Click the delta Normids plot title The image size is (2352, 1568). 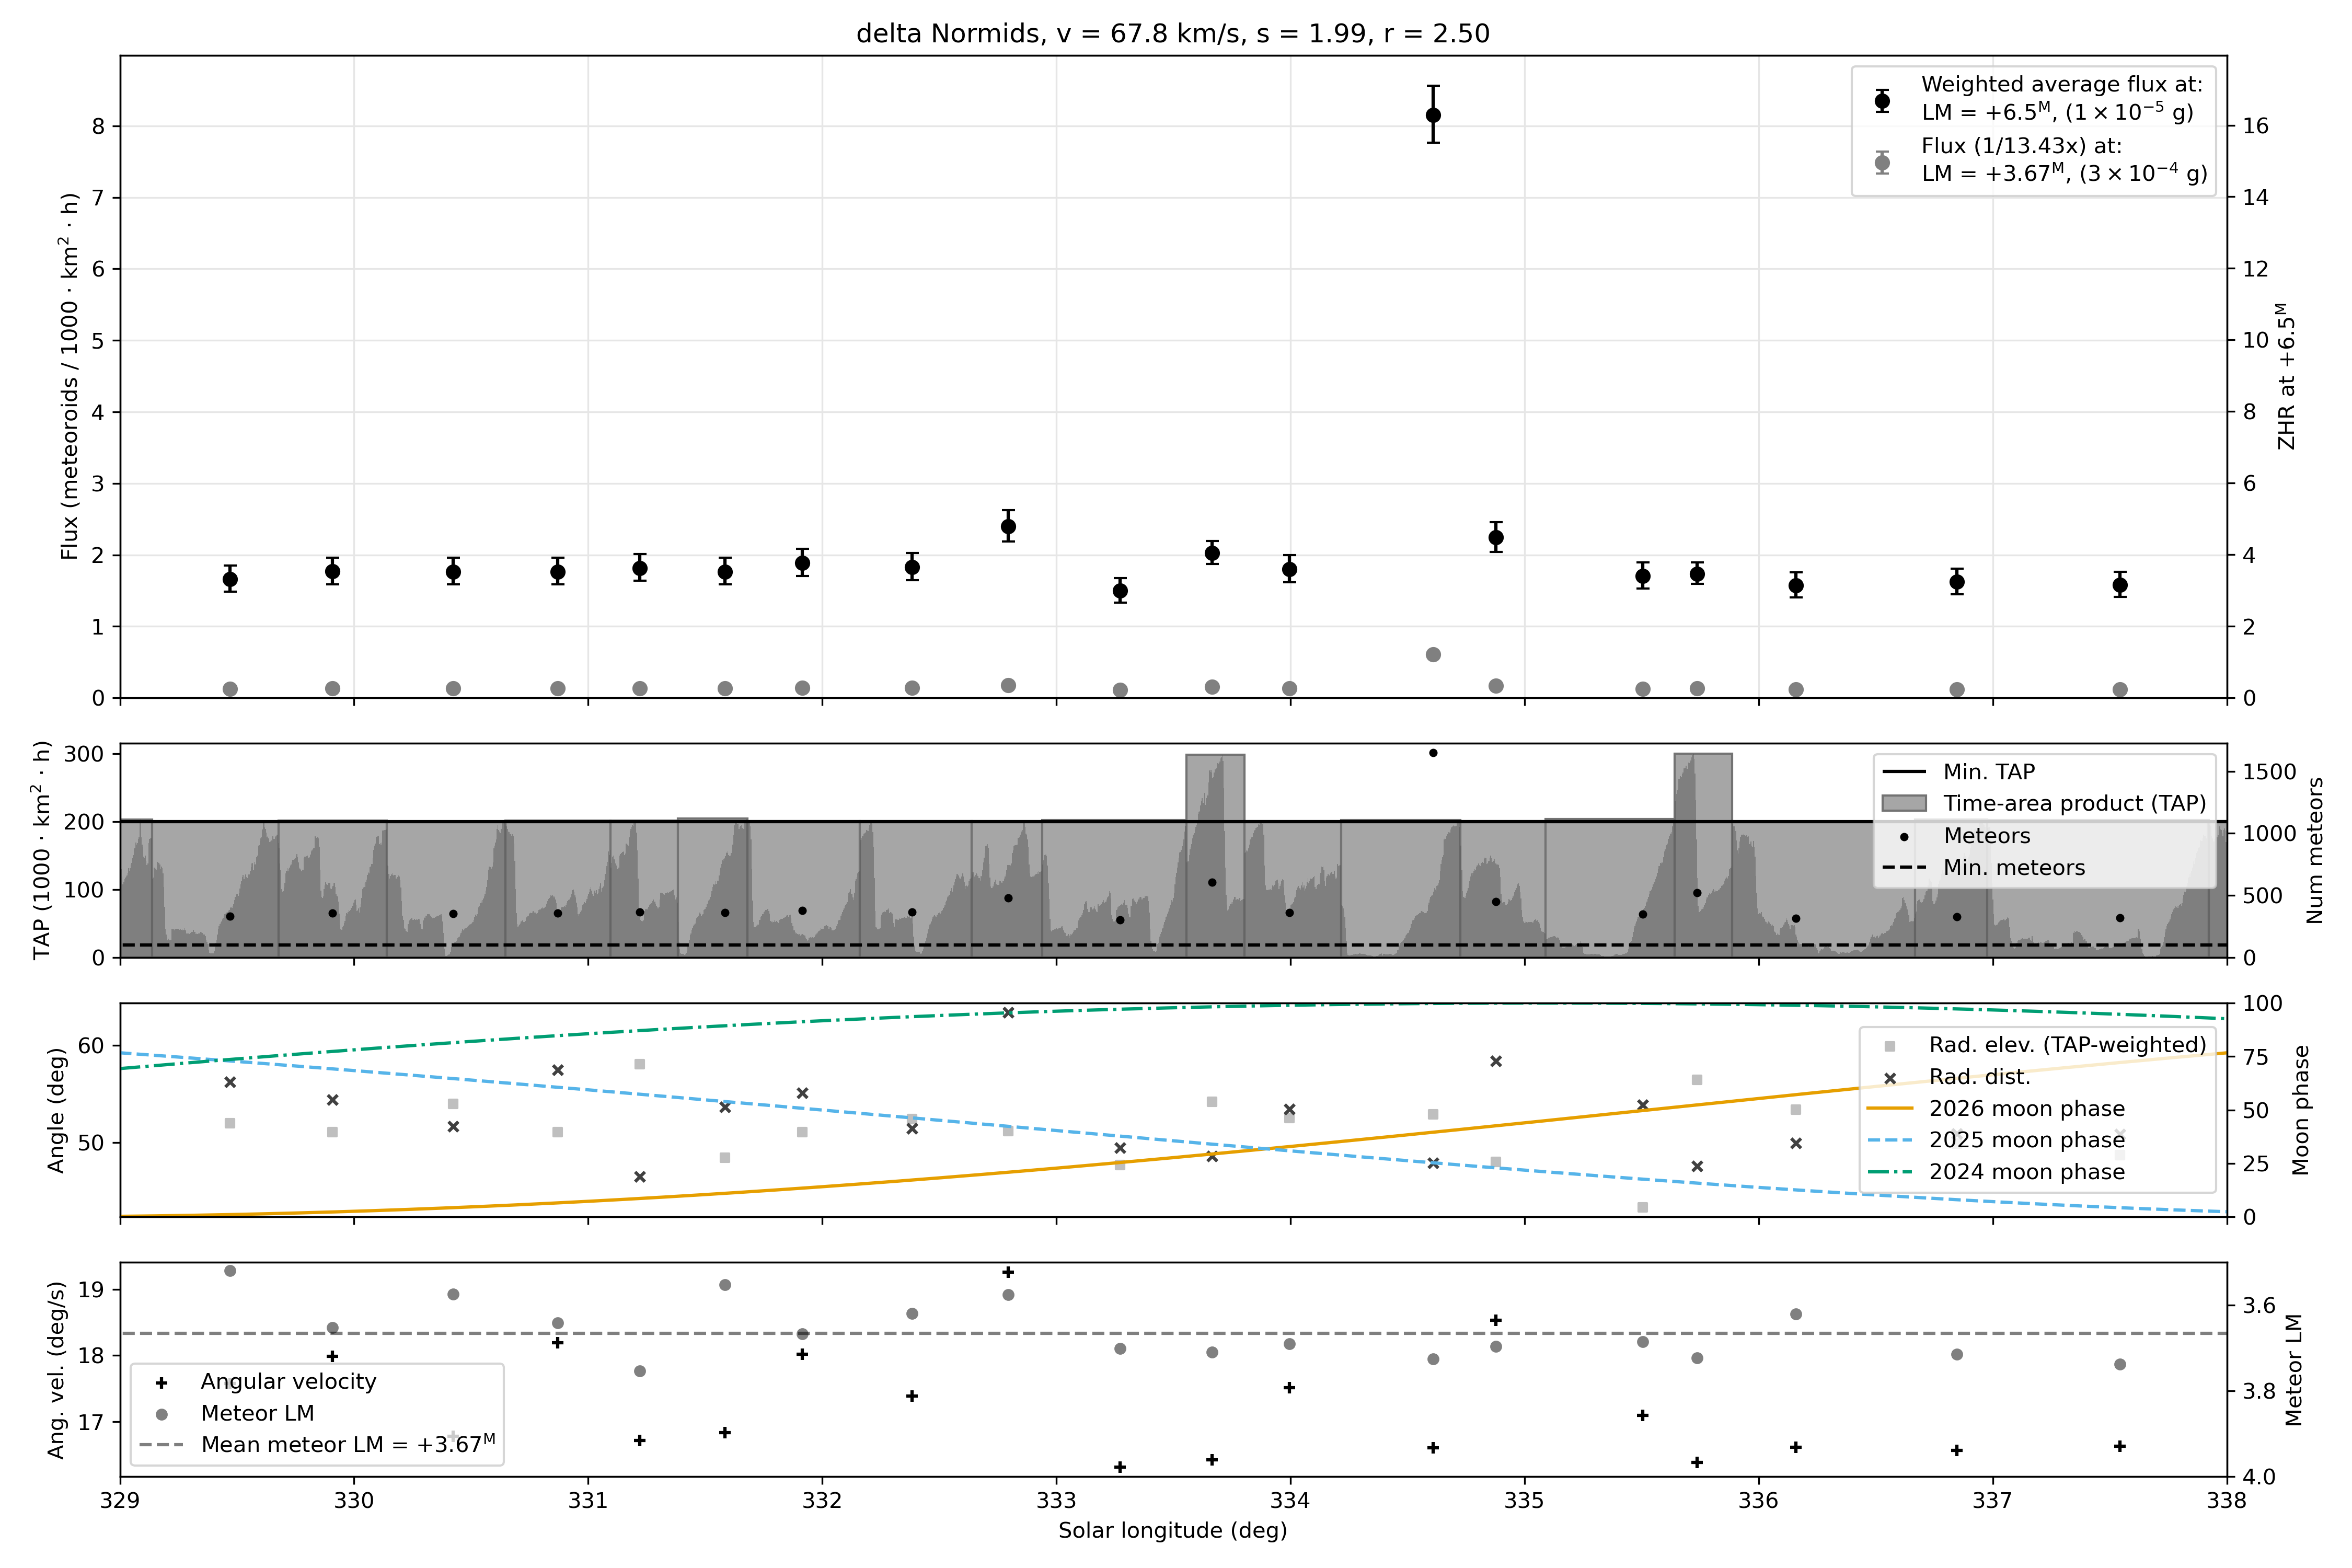(1173, 34)
